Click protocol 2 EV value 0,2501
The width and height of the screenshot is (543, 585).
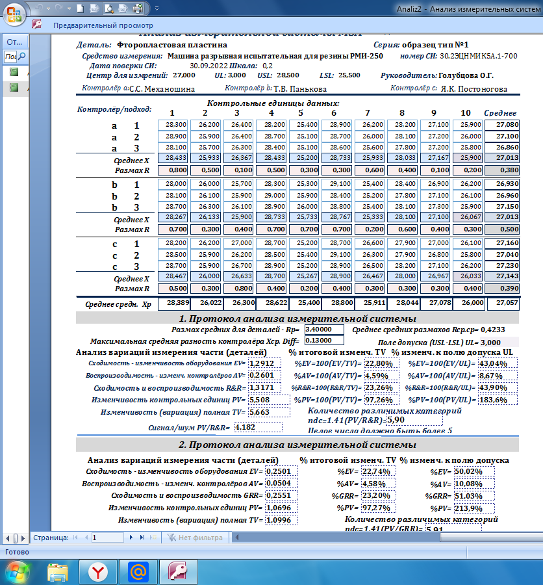[282, 471]
